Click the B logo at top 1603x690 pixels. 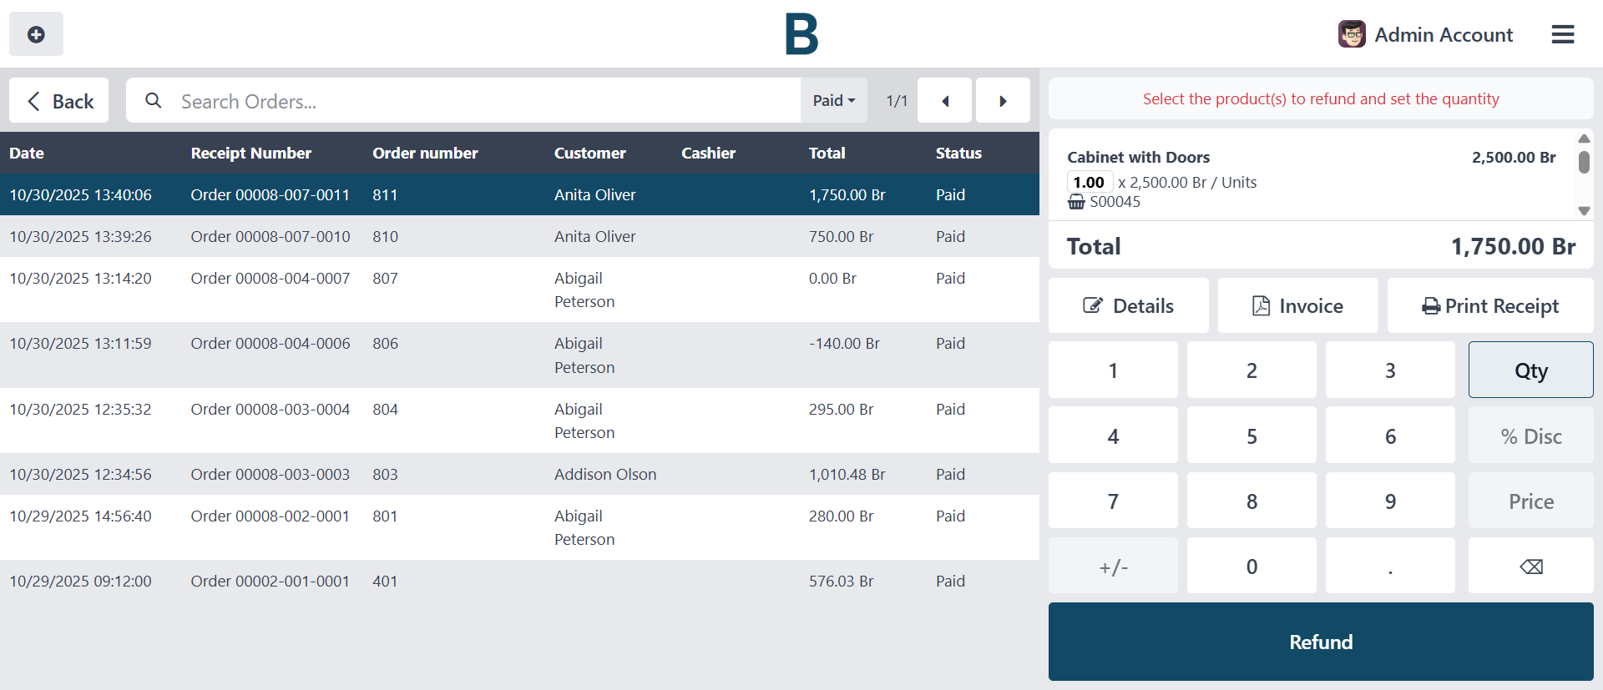pos(801,34)
